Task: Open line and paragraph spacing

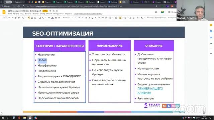Action: (116, 18)
